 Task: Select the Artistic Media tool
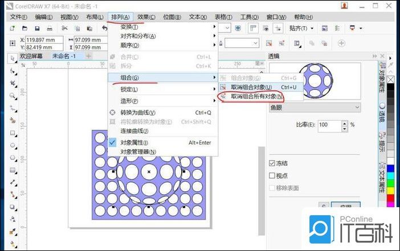point(13,120)
